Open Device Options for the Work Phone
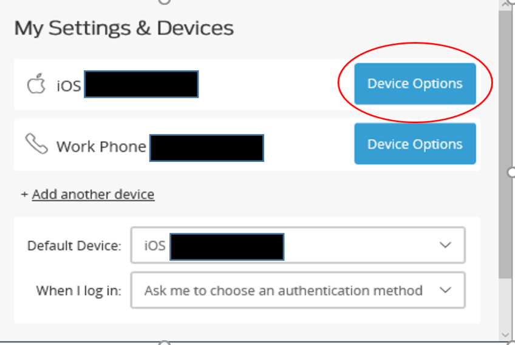The height and width of the screenshot is (345, 515). click(415, 144)
